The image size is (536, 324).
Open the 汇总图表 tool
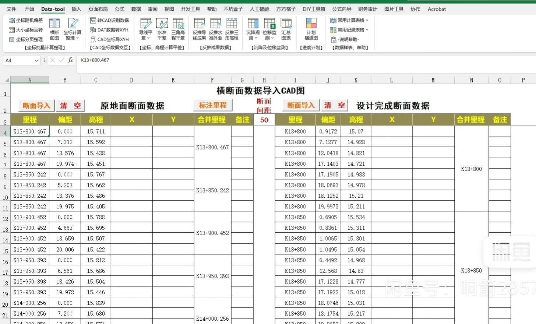286,29
